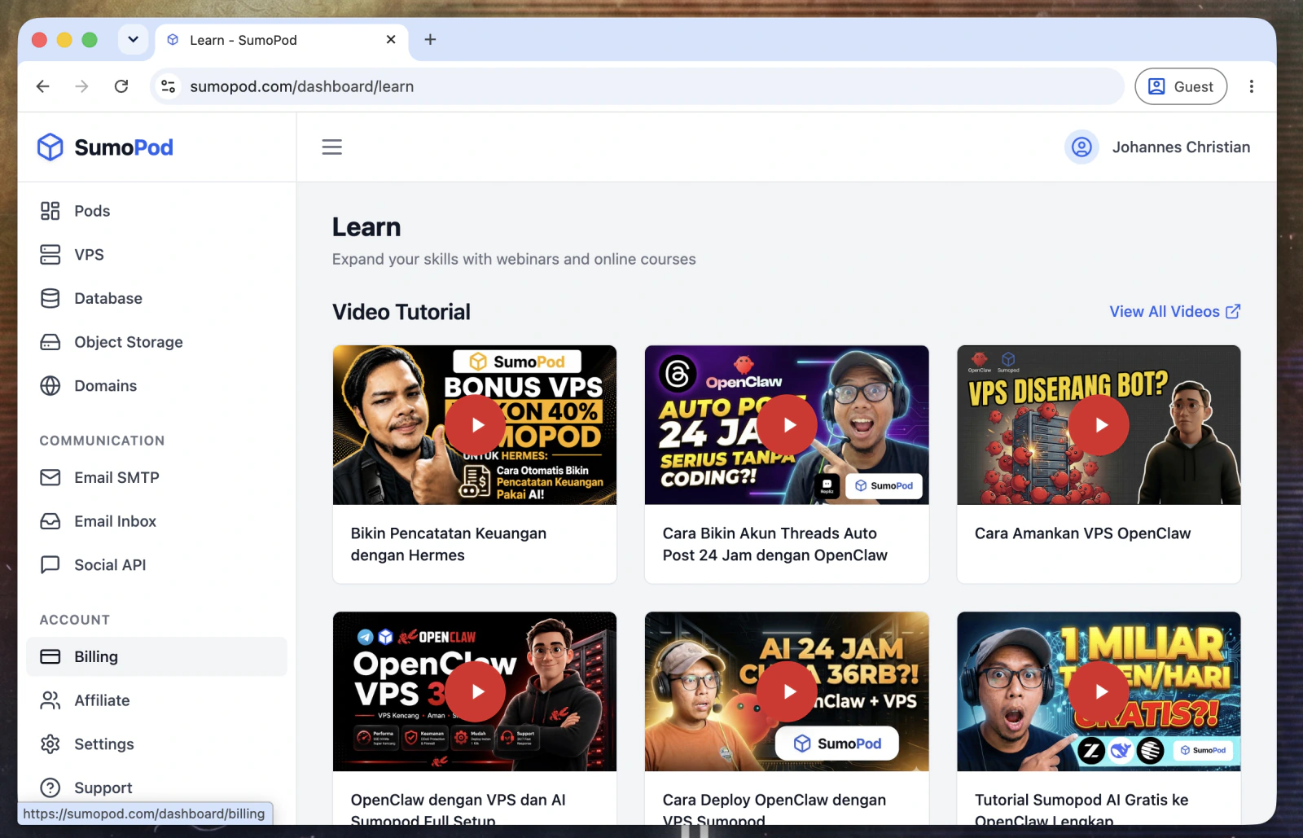The height and width of the screenshot is (838, 1303).
Task: Click the SumoPod brand name in sidebar
Action: coord(124,147)
